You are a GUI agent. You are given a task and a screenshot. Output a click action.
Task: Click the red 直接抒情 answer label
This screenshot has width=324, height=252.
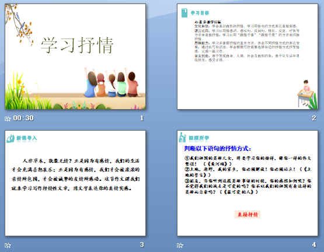click(x=248, y=215)
